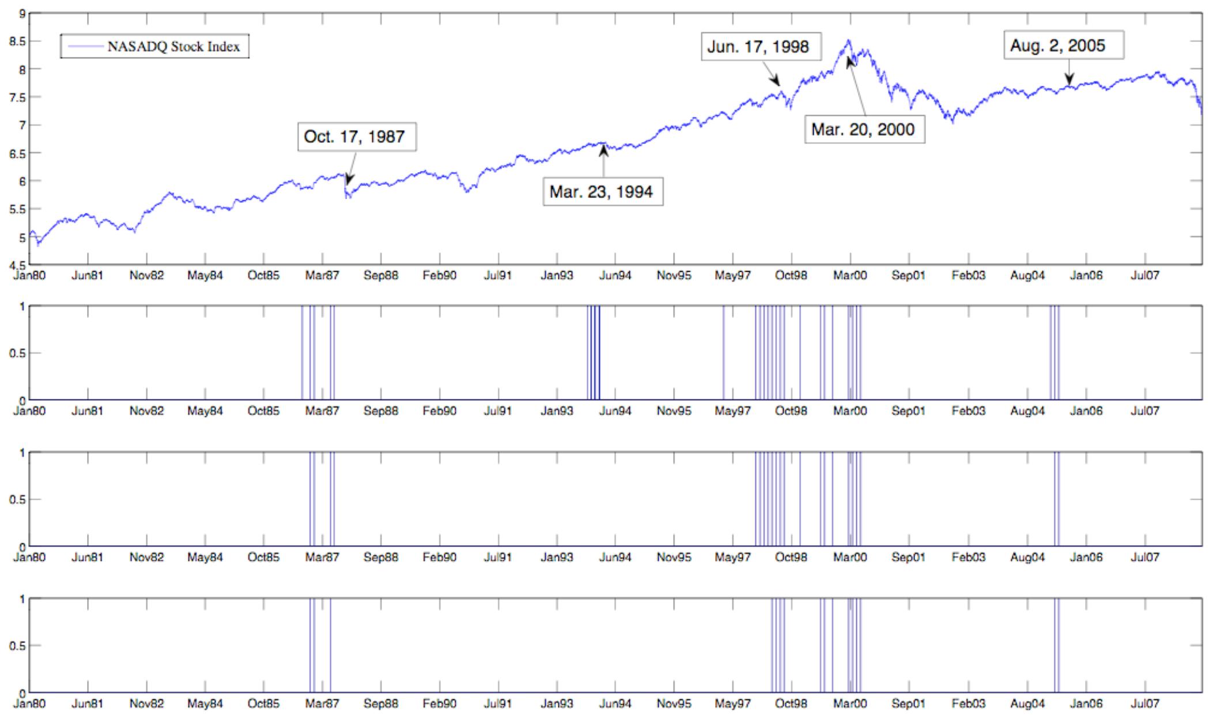Select 'Sep01' under the bottom indicator panel

[x=908, y=703]
